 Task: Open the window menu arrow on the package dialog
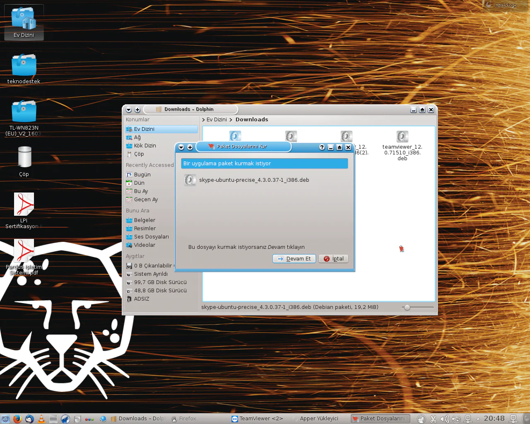point(181,147)
